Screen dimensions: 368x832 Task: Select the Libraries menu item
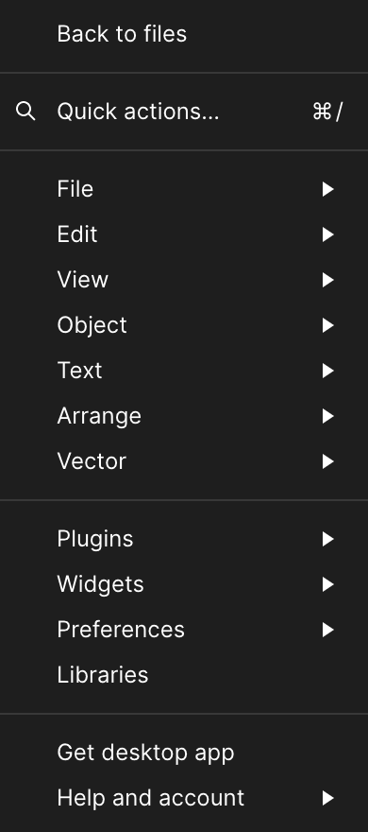tap(184, 675)
